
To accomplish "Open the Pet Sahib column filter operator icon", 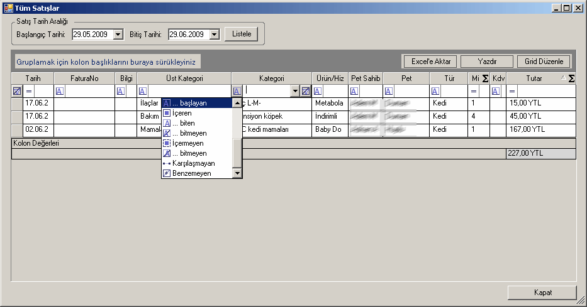I will point(354,91).
